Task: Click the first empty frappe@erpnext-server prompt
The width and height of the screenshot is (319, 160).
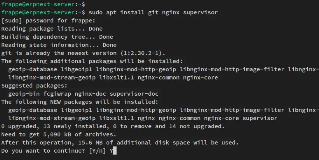Action: [x=43, y=4]
